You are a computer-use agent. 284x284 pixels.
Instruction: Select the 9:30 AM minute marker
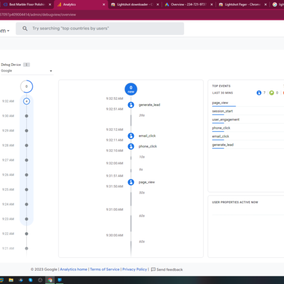(x=26, y=116)
